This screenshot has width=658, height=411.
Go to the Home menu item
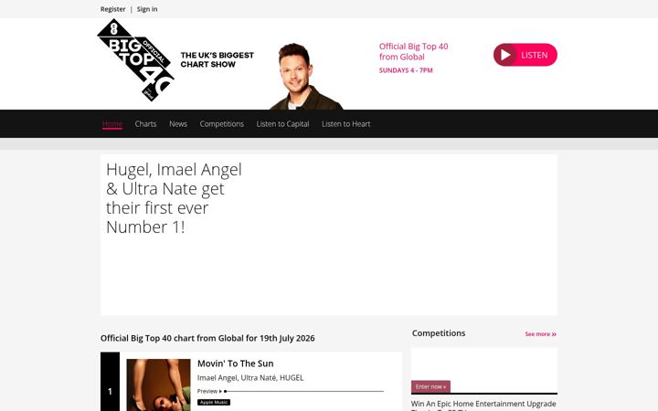tap(112, 123)
